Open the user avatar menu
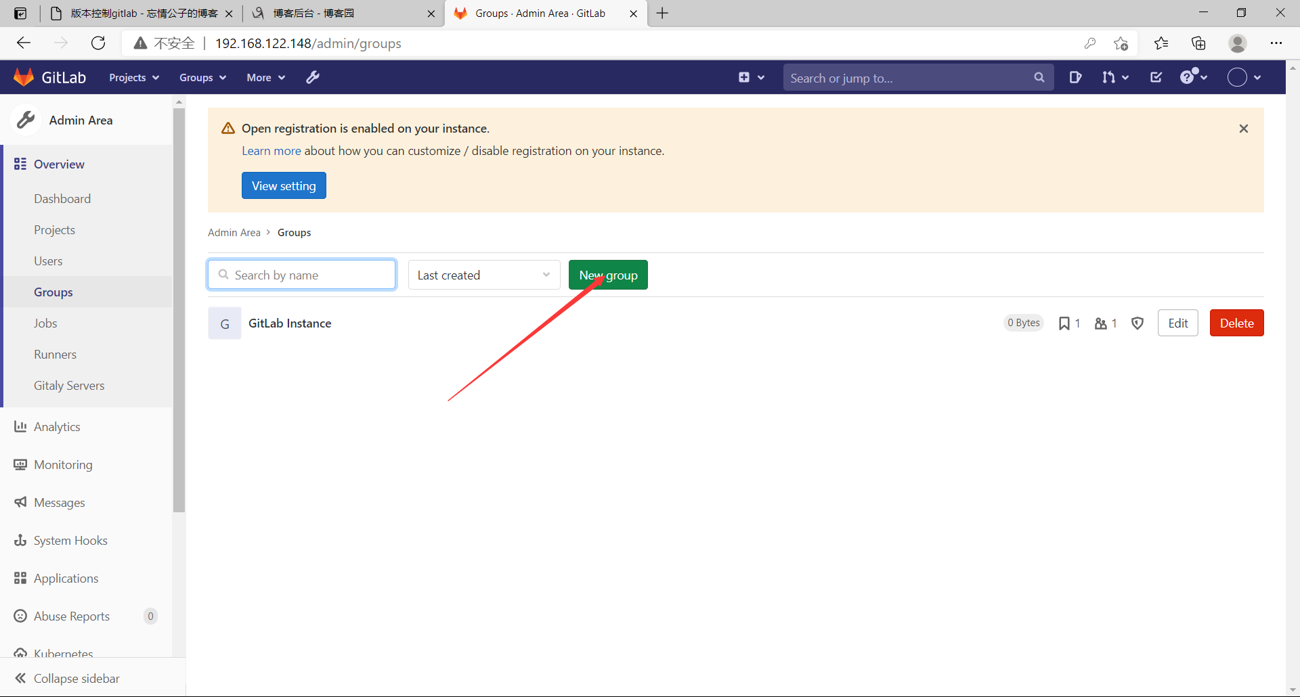The height and width of the screenshot is (697, 1300). (1244, 77)
